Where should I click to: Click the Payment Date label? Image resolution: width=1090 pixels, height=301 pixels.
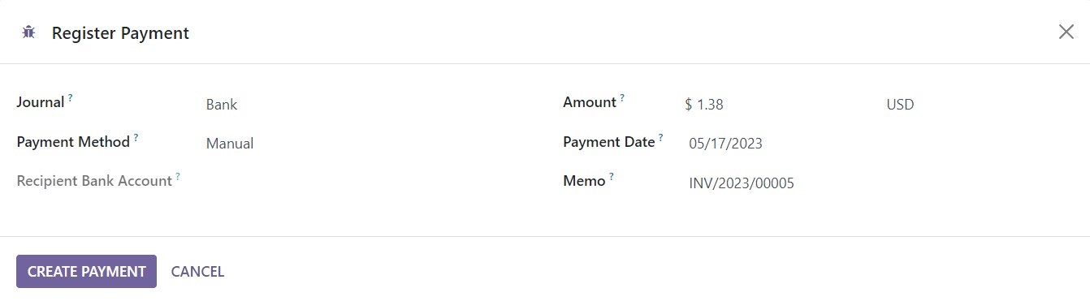[609, 142]
